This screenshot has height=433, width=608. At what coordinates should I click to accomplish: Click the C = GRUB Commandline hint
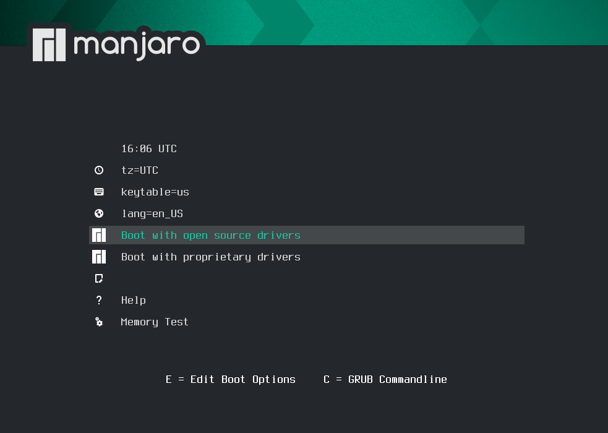click(385, 380)
